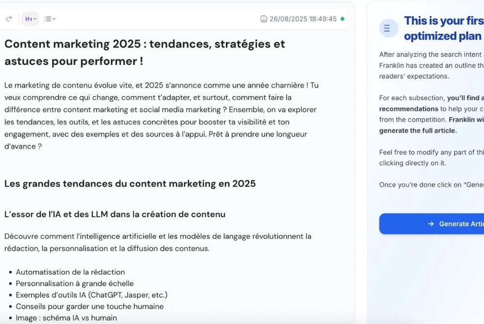Click the blue outline badge in the right panel
Screen dimensions: 484x324
389,28
